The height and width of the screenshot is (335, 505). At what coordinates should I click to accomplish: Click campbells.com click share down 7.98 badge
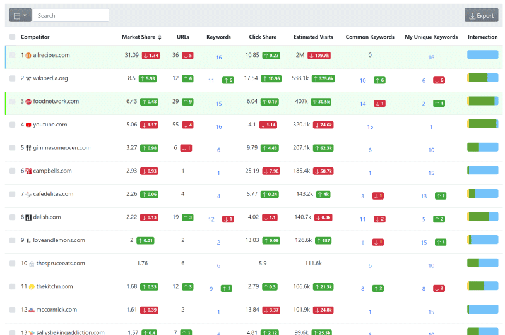(x=271, y=171)
